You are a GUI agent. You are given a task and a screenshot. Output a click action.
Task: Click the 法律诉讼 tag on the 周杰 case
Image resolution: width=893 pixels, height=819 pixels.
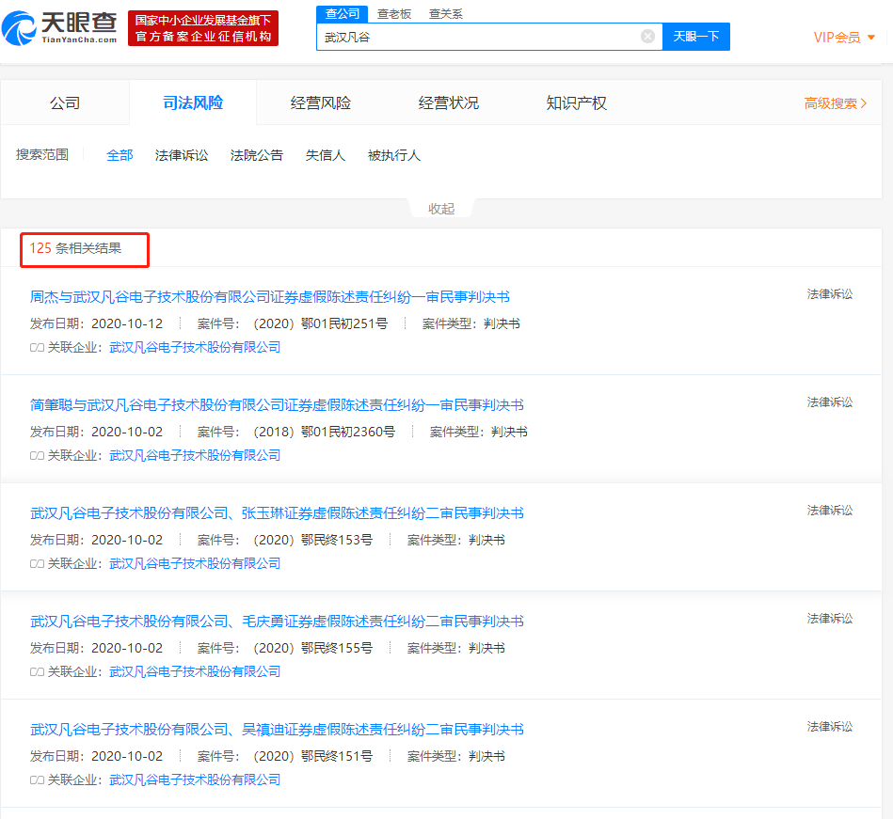pos(830,294)
